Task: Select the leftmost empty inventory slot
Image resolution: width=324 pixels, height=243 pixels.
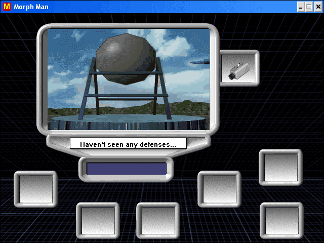Action: (35, 189)
